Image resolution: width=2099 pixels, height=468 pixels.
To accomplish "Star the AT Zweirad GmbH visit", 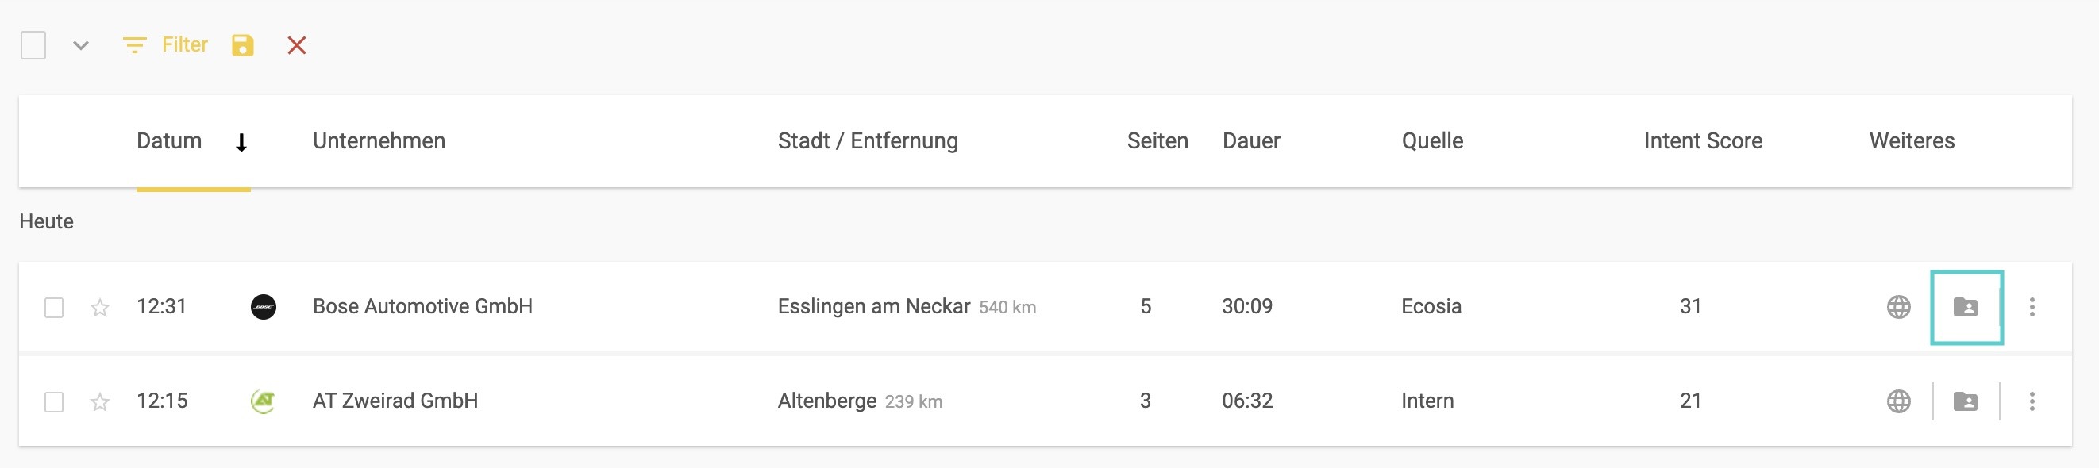I will coord(100,402).
